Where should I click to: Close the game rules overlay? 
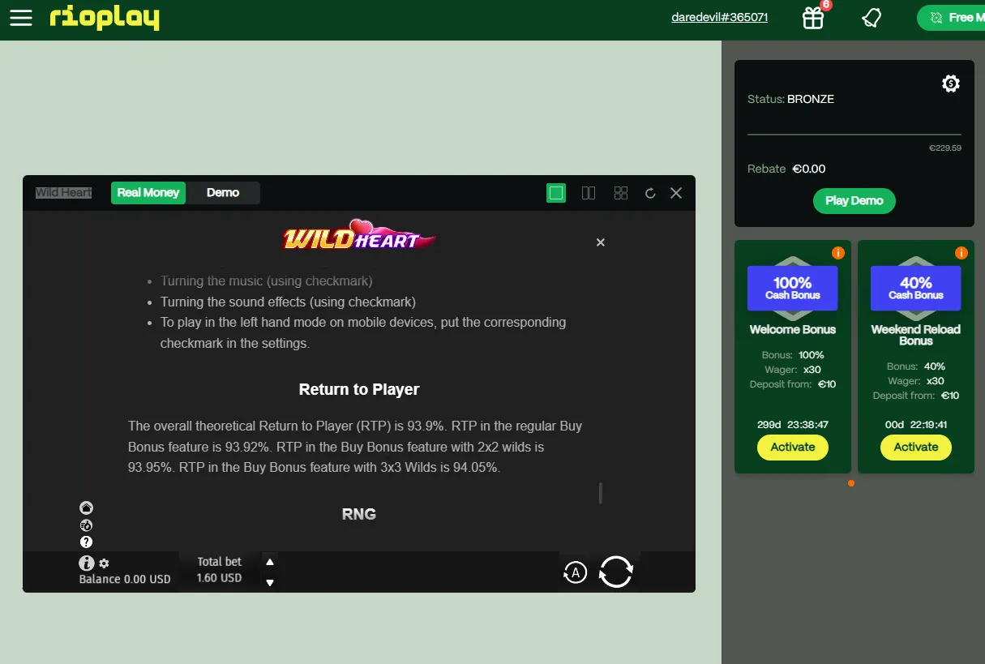(601, 242)
